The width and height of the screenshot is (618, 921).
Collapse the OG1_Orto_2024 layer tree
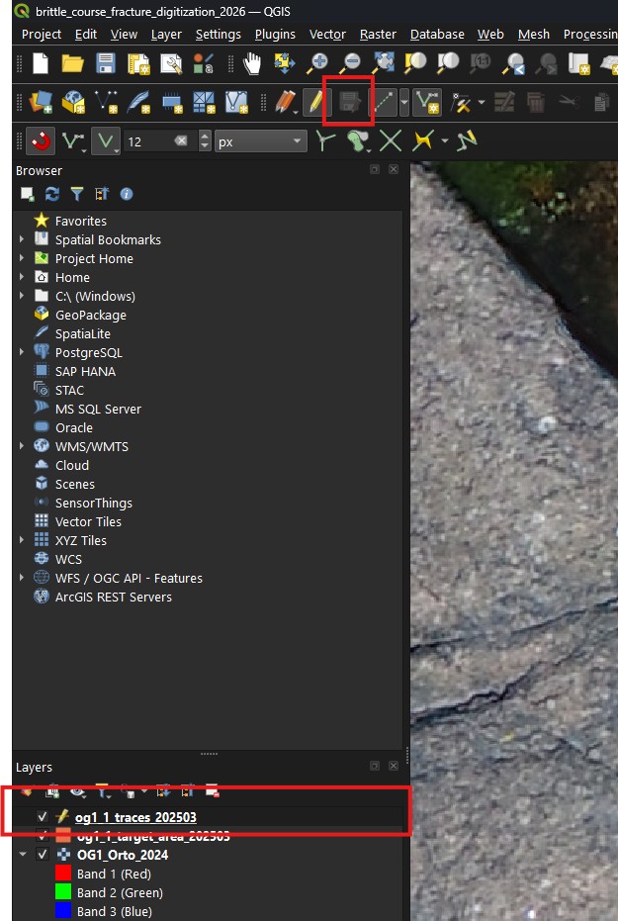[x=23, y=854]
